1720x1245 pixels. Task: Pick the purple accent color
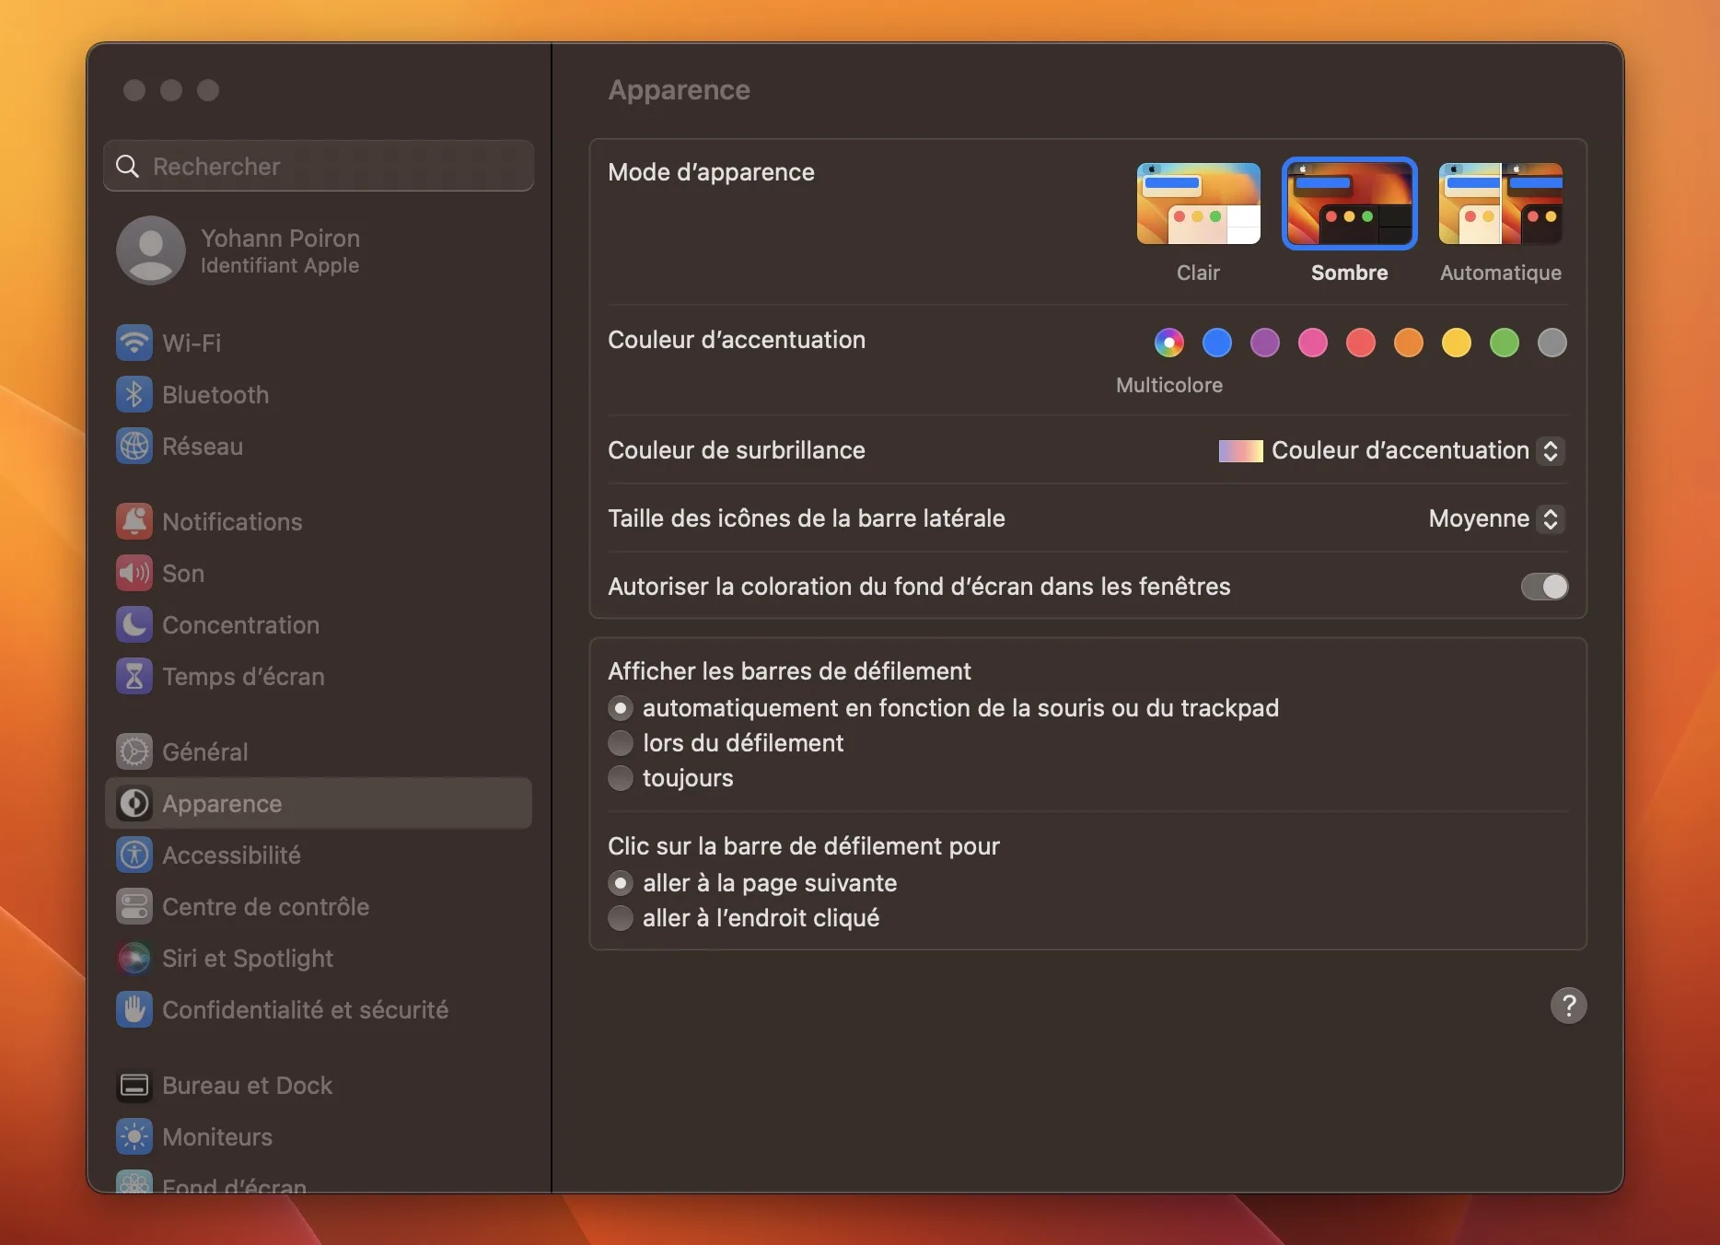pyautogui.click(x=1265, y=343)
